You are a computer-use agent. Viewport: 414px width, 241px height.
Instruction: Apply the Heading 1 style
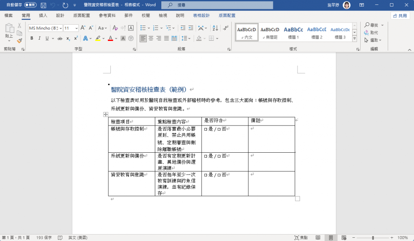click(x=294, y=32)
